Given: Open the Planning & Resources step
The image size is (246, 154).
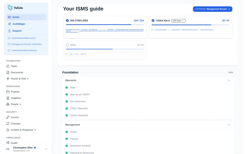Looking at the screenshot, I should pos(82,153).
